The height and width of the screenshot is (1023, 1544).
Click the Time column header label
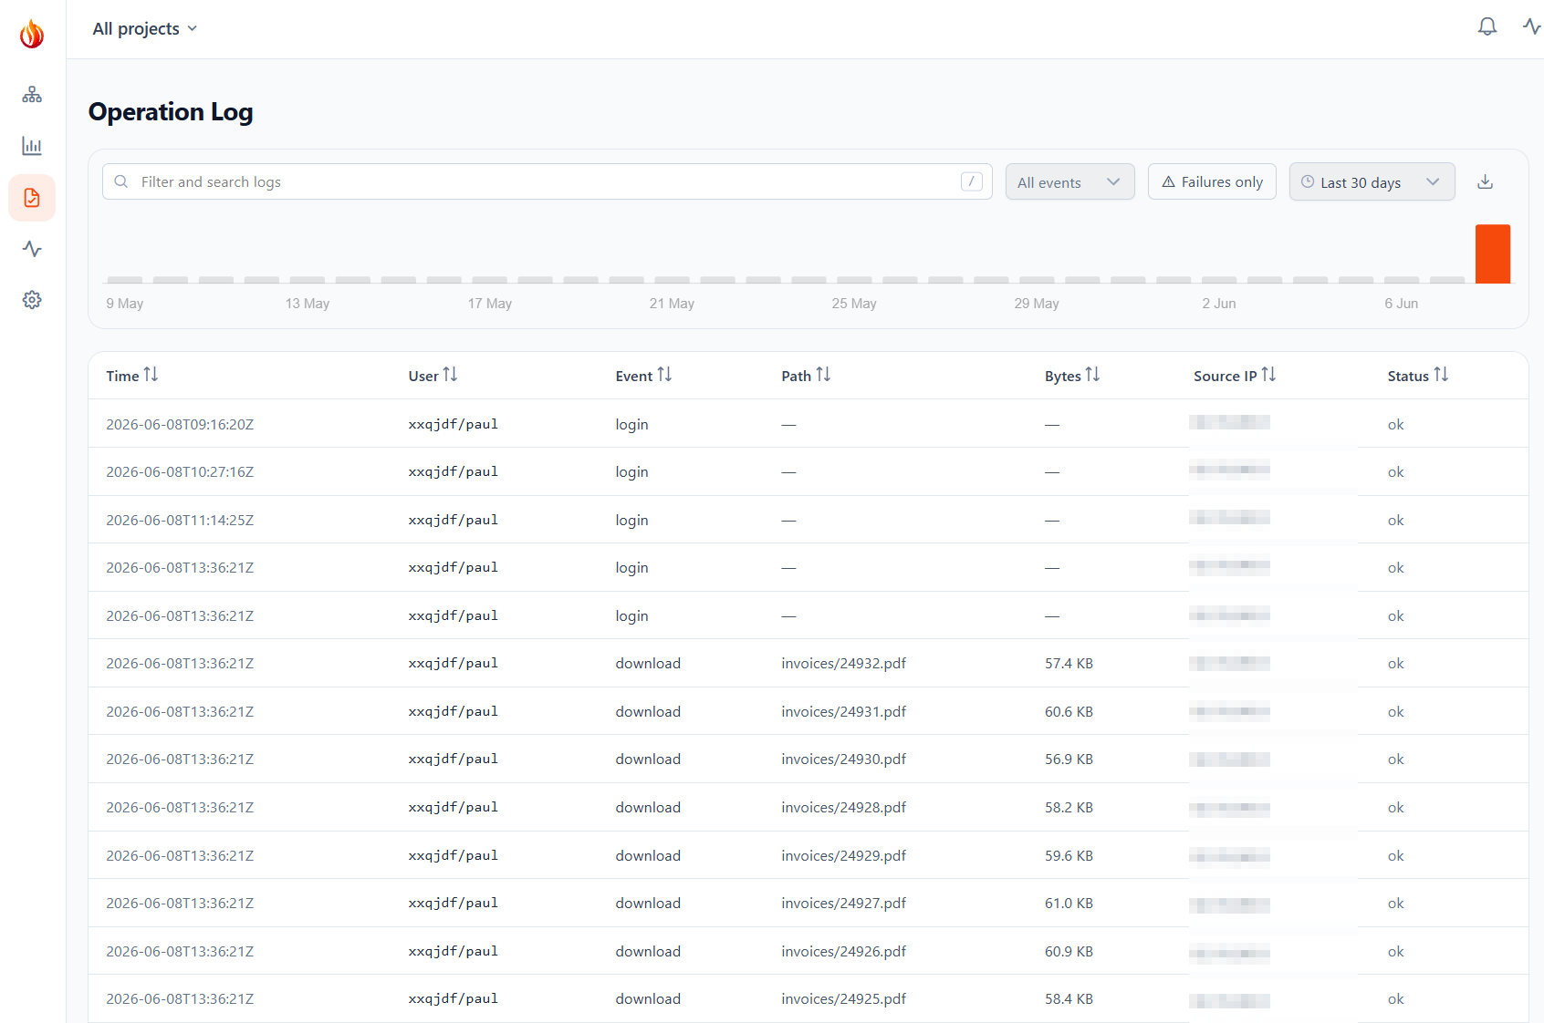[x=122, y=376]
